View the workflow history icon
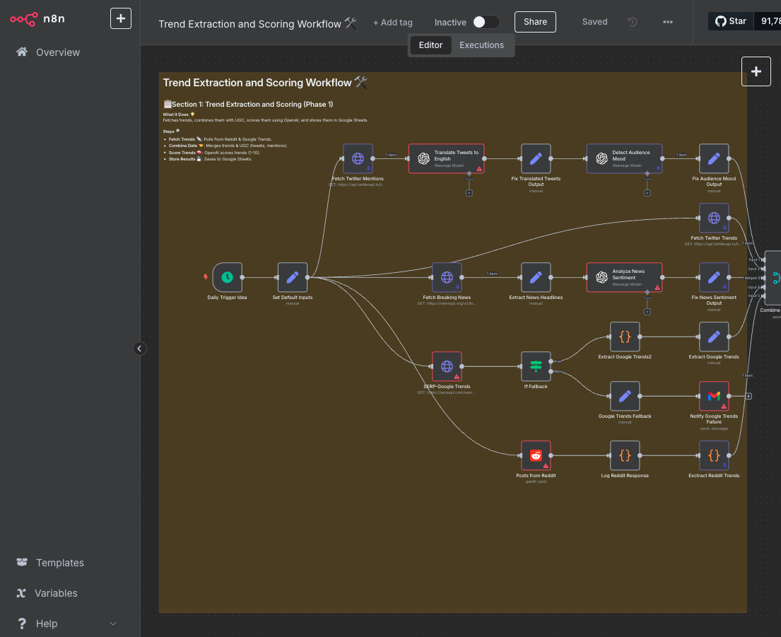Screen dimensions: 781x637 coord(633,22)
